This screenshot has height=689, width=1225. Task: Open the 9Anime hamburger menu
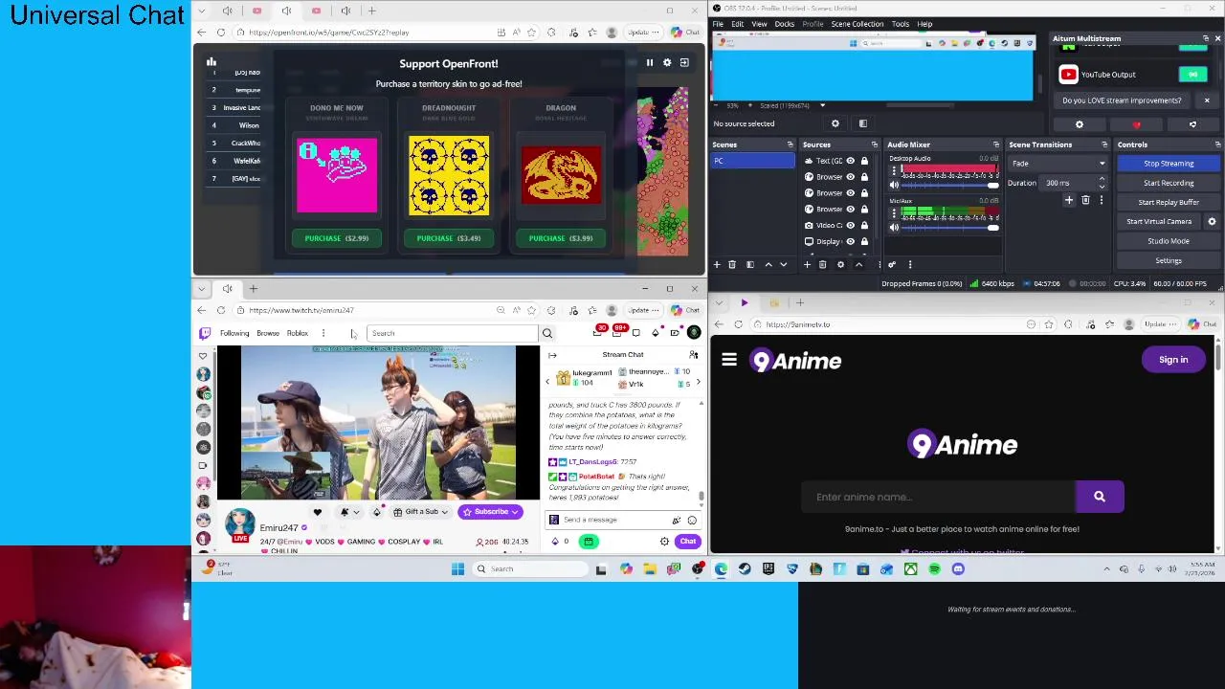[x=729, y=360]
